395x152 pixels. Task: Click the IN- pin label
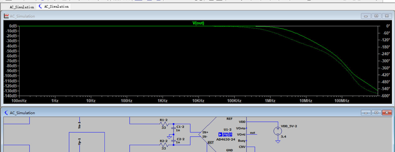click(205, 136)
